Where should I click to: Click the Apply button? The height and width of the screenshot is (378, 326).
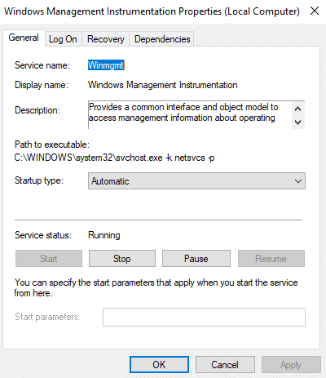point(291,364)
